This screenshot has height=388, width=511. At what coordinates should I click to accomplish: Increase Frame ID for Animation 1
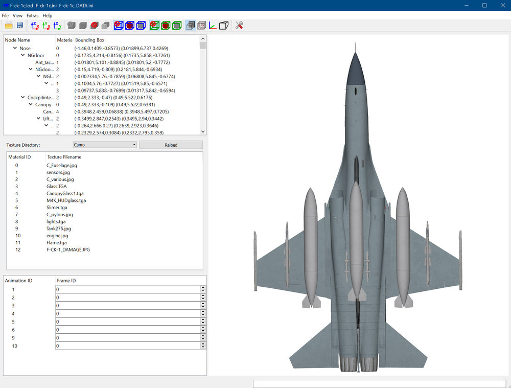click(203, 288)
